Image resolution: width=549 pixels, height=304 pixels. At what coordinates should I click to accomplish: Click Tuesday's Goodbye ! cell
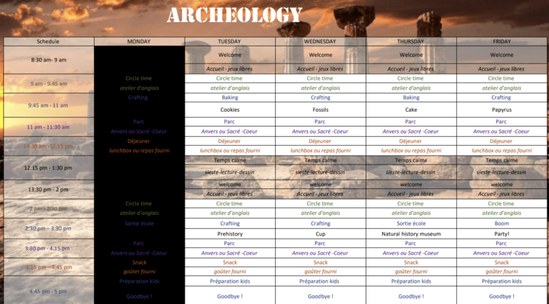click(x=230, y=296)
